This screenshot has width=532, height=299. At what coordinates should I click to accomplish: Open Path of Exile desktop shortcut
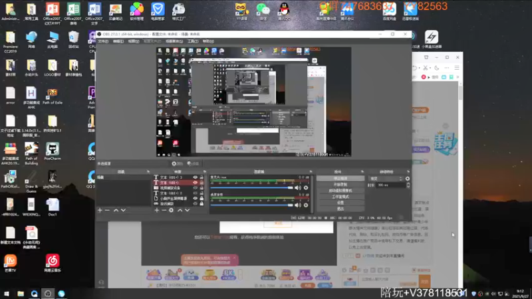[x=53, y=96]
